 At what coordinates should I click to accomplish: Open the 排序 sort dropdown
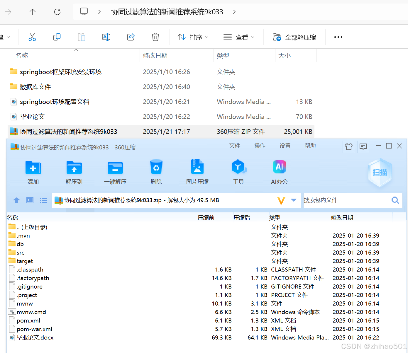pos(193,37)
